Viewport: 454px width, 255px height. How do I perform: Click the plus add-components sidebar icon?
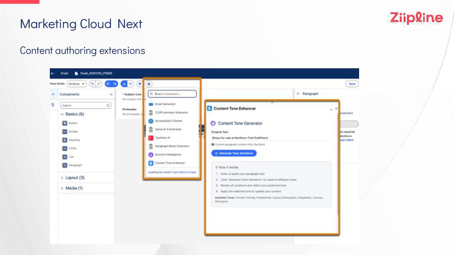[53, 94]
